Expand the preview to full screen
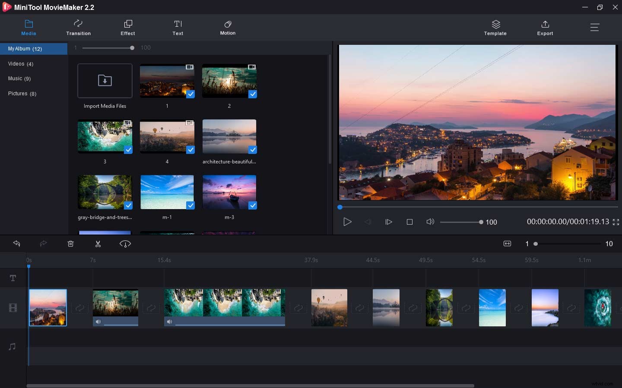Viewport: 622px width, 388px height. pyautogui.click(x=616, y=222)
